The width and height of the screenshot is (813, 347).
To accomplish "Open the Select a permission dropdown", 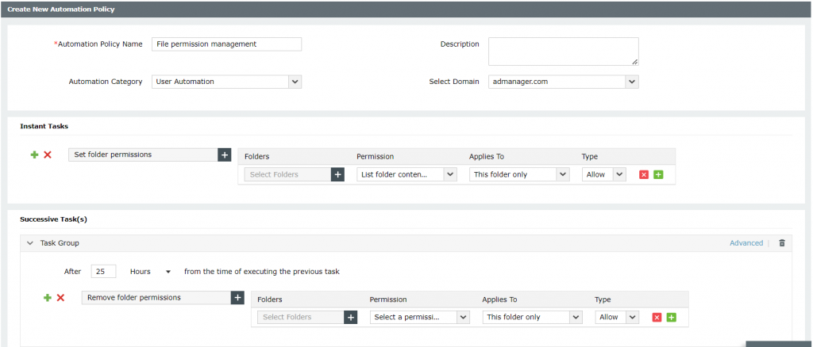I will pyautogui.click(x=419, y=317).
